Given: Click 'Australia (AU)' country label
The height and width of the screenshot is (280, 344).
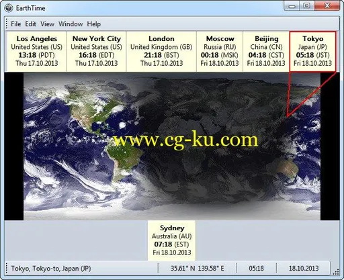Looking at the screenshot, I should (x=172, y=236).
